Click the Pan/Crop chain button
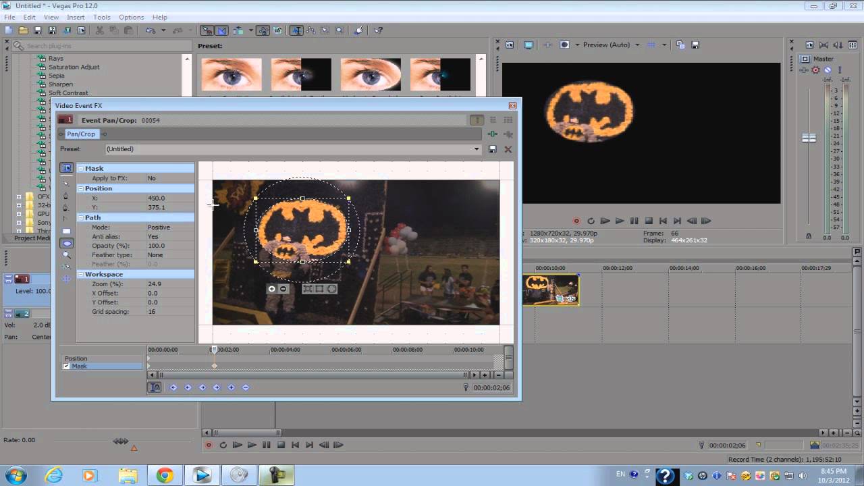 pos(81,134)
